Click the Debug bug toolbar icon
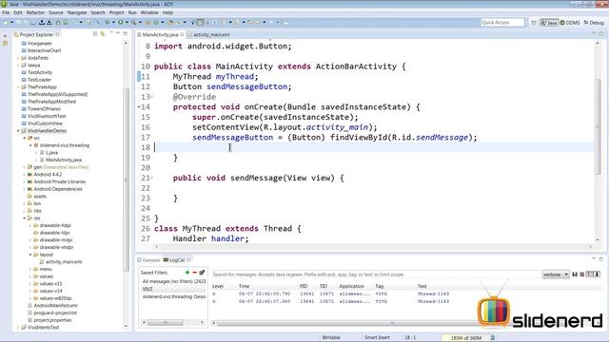Screen dimensions: 609x342 click(x=108, y=23)
